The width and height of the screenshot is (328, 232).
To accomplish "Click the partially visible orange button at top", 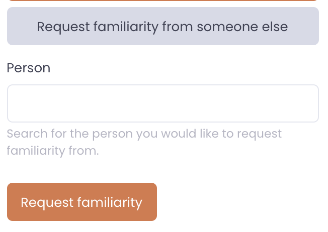I will tap(162, 1).
